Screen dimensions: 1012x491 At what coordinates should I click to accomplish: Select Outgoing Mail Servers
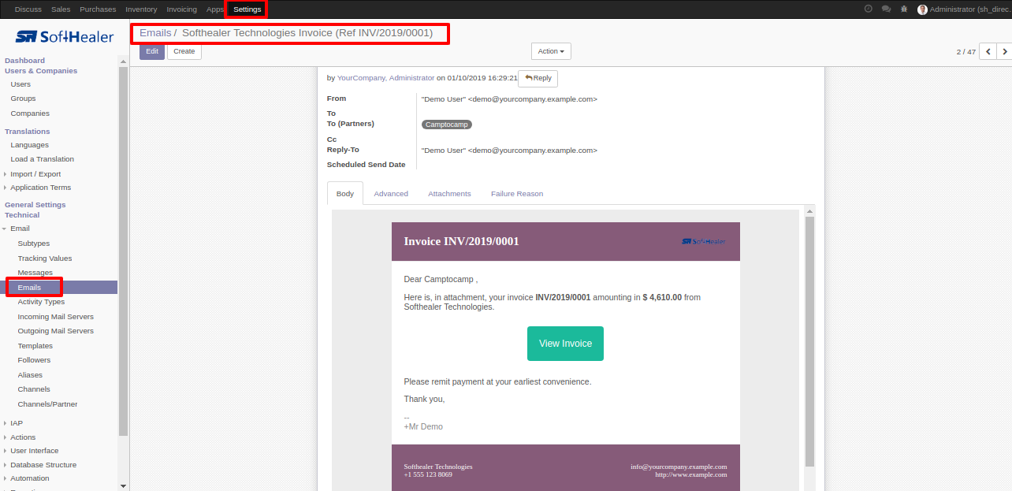56,331
